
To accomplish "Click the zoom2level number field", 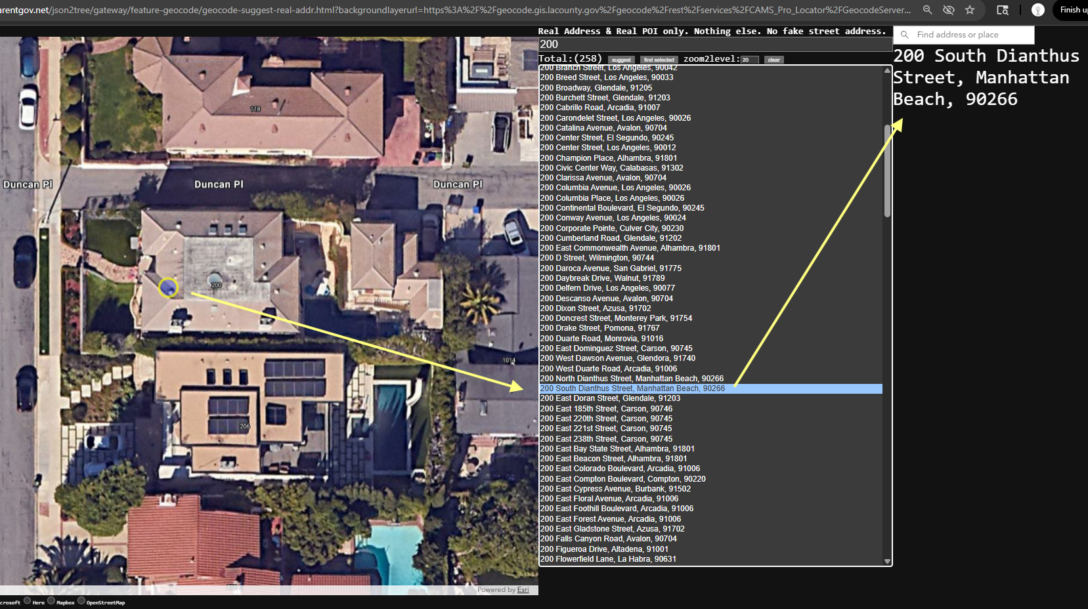I will 750,60.
